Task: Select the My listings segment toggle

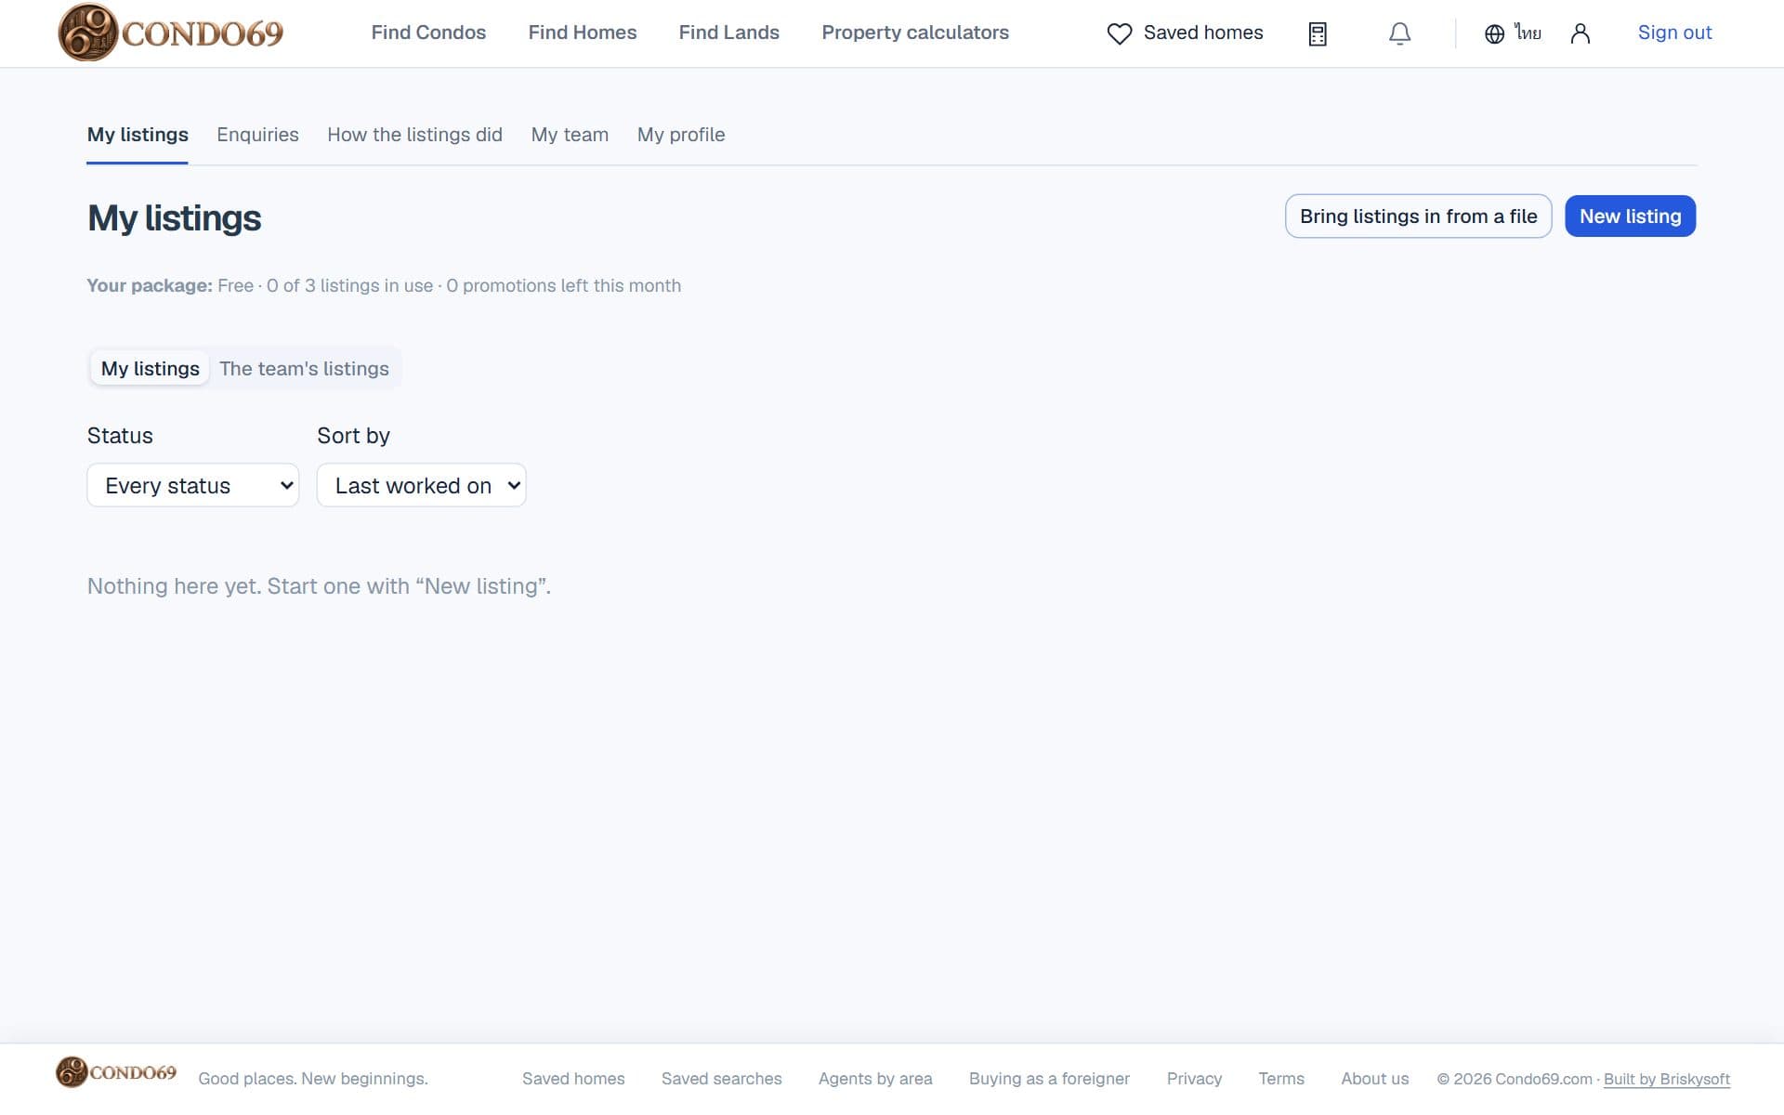Action: pos(150,369)
